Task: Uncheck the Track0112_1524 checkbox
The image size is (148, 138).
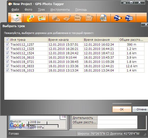Action: tap(7, 53)
